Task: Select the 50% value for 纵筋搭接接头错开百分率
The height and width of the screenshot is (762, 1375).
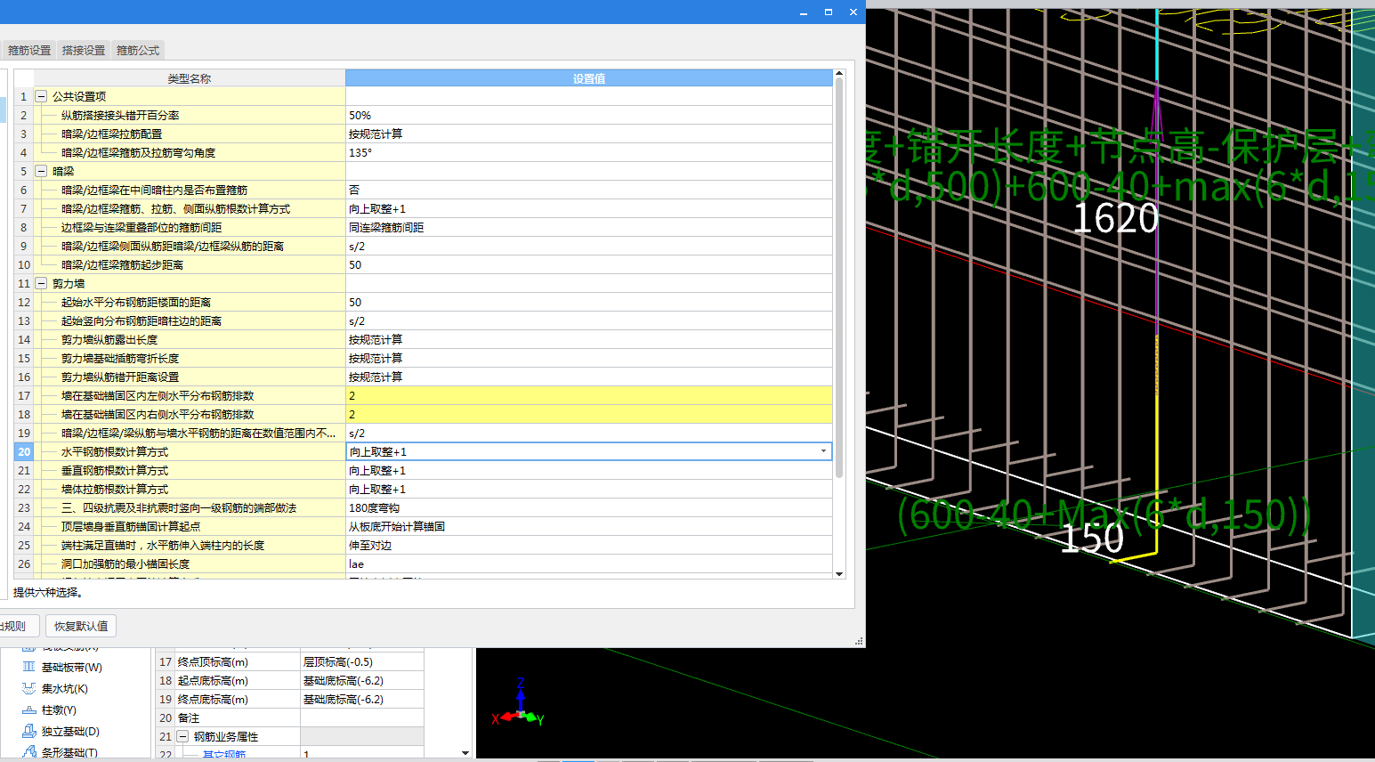Action: point(589,115)
